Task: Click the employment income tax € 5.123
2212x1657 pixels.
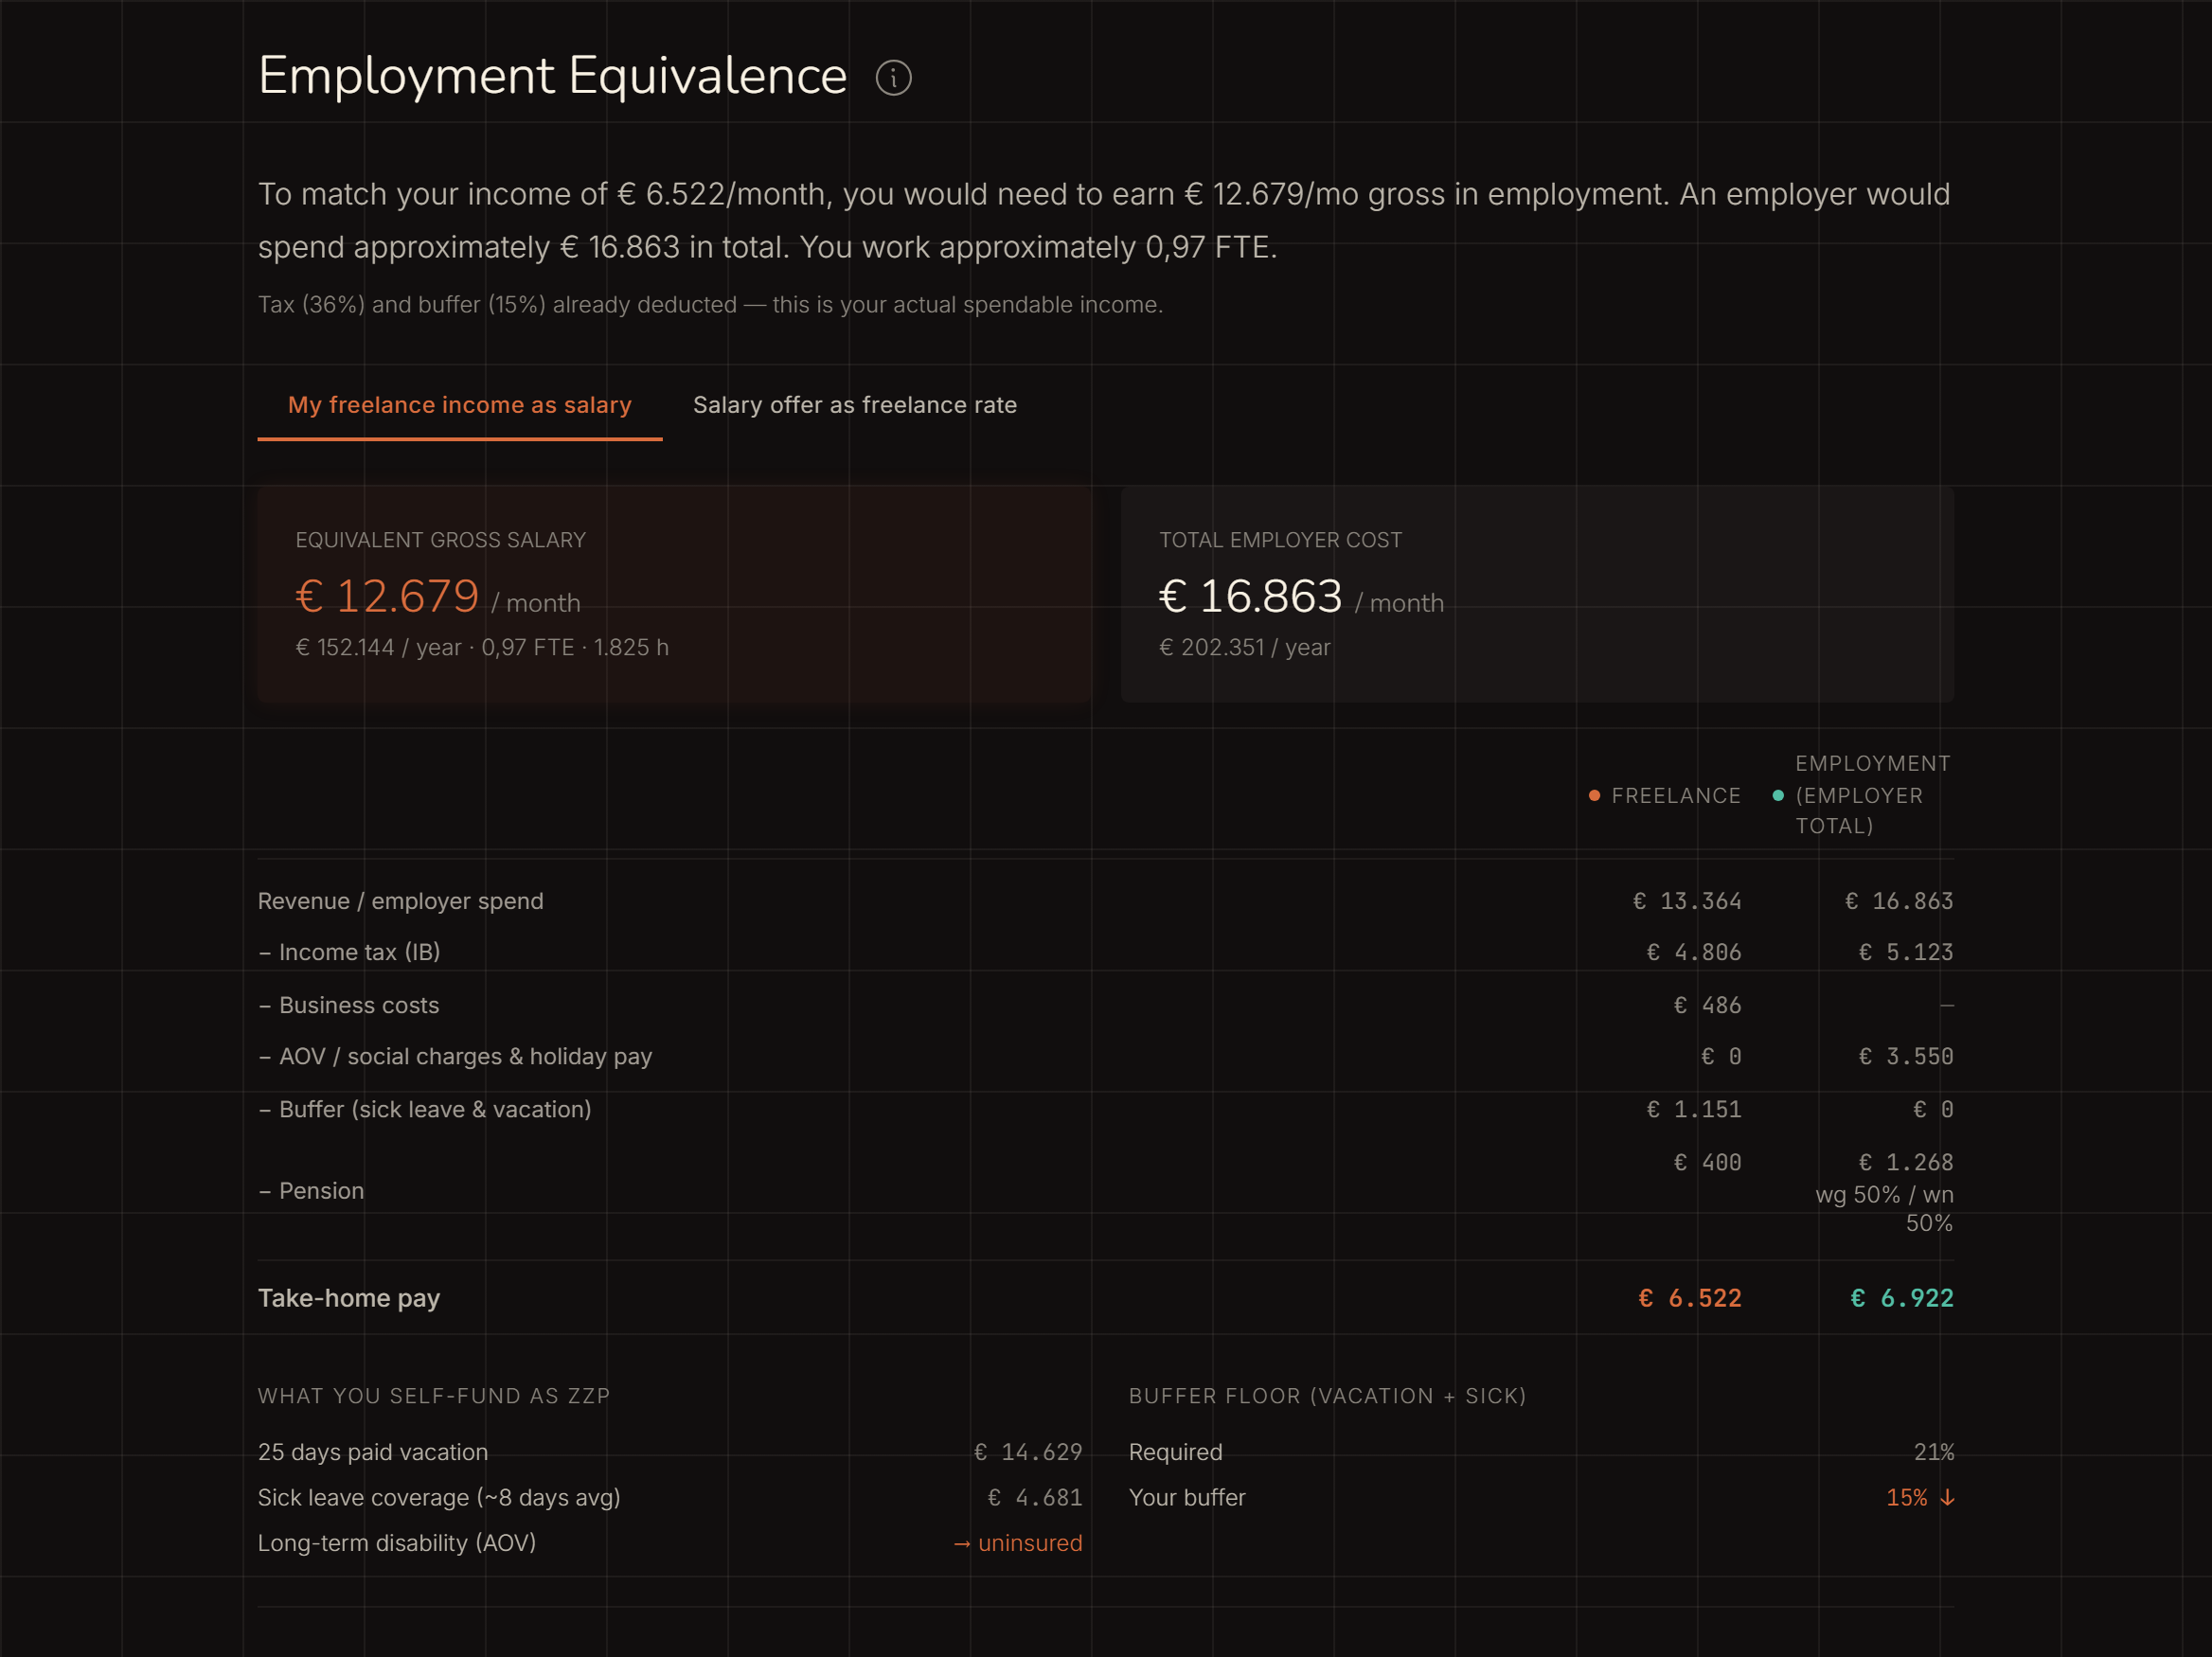Action: pyautogui.click(x=1906, y=952)
